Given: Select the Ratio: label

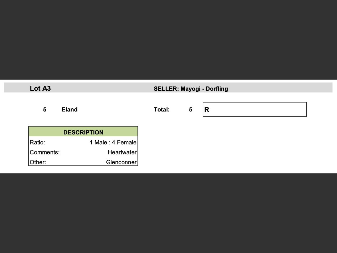Looking at the screenshot, I should click(37, 142).
